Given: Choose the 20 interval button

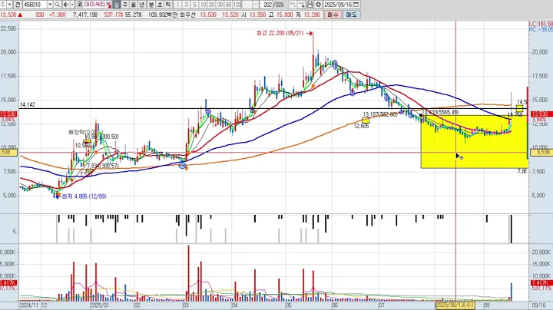Looking at the screenshot, I should click(211, 5).
